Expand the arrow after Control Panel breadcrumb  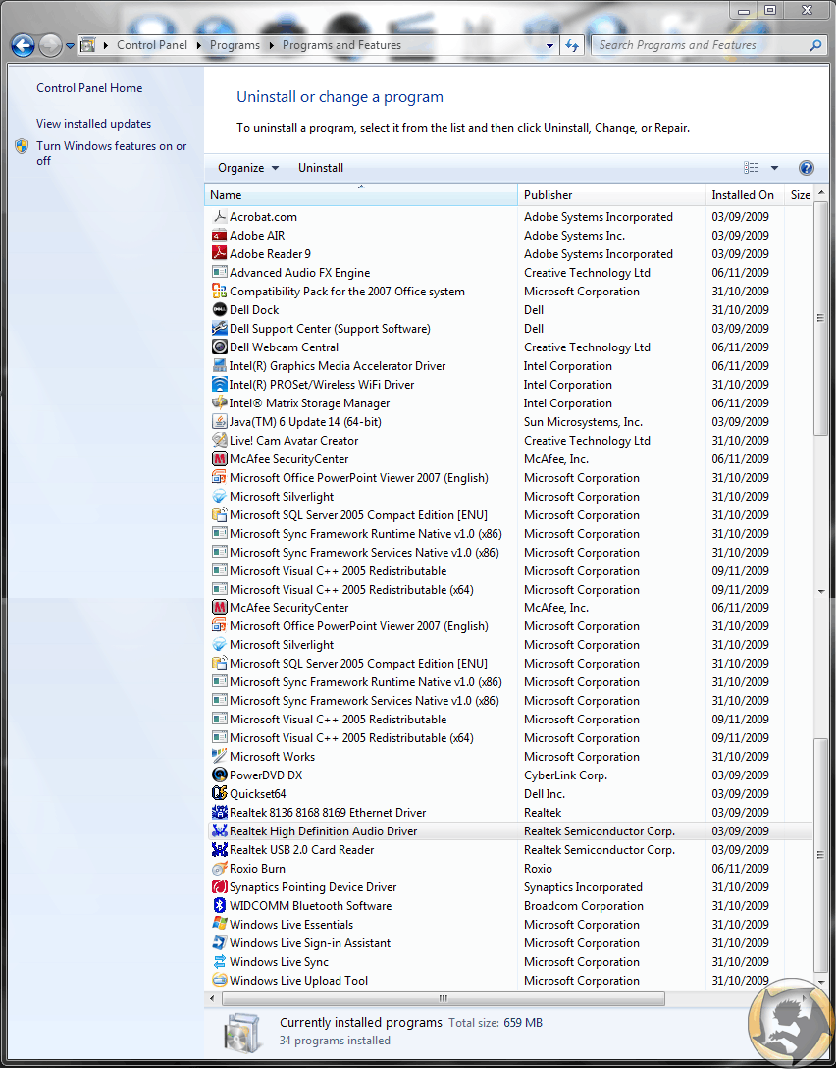click(199, 46)
